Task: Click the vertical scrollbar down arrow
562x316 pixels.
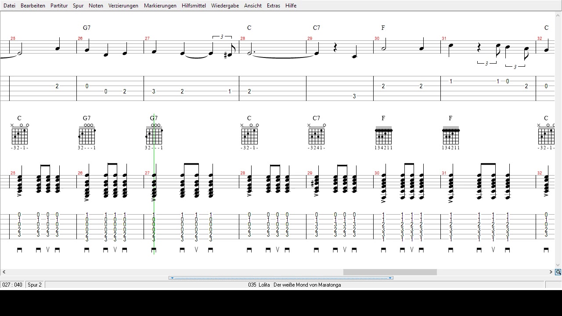Action: tap(558, 265)
